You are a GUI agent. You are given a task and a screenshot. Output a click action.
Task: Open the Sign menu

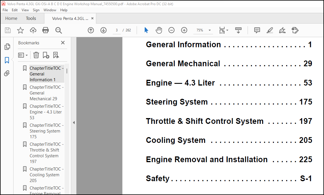36,10
